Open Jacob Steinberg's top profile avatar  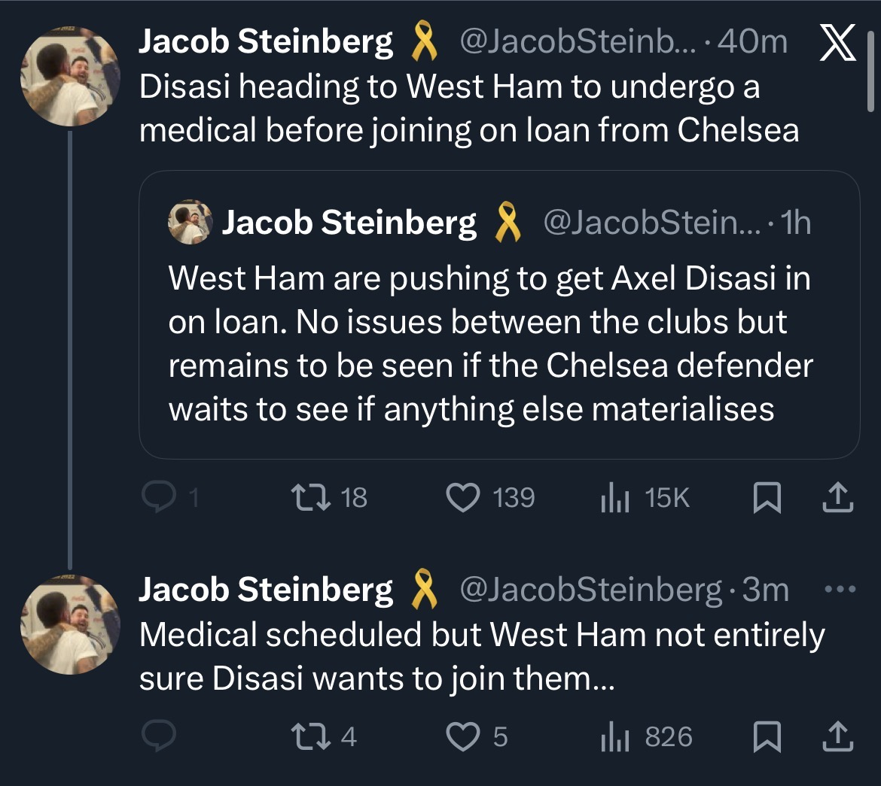pyautogui.click(x=69, y=78)
